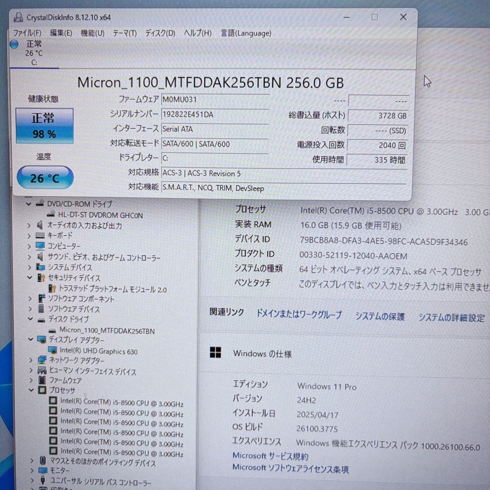The width and height of the screenshot is (490, 490).
Task: Click the 26 °C temperature button
Action: pyautogui.click(x=45, y=177)
